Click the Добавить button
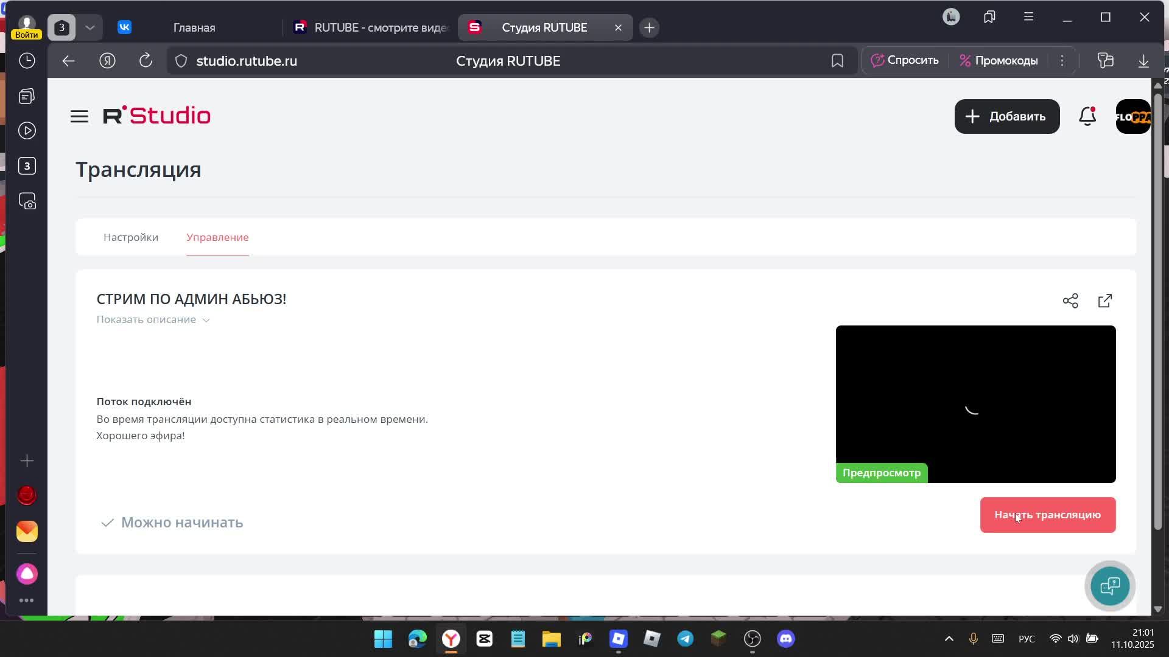 [x=1006, y=116]
